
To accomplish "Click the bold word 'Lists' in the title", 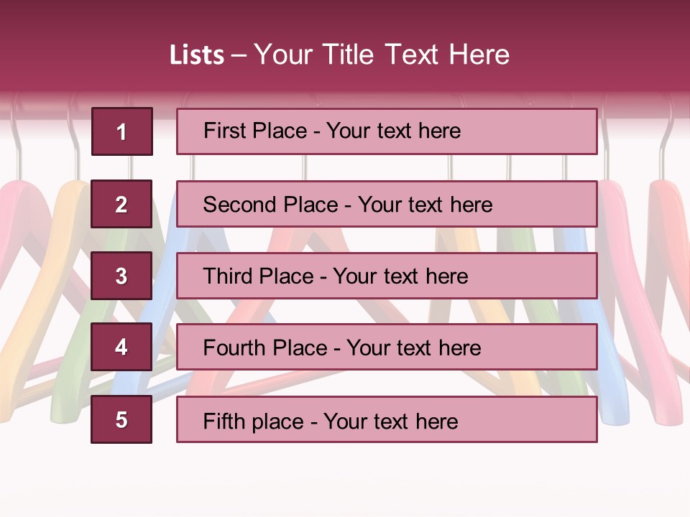I will point(196,55).
